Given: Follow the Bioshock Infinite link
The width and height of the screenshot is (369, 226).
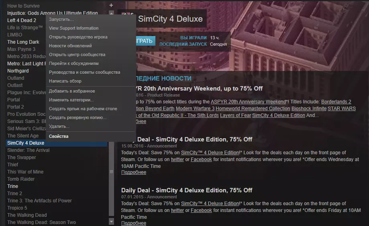Looking at the screenshot, I should (x=309, y=109).
